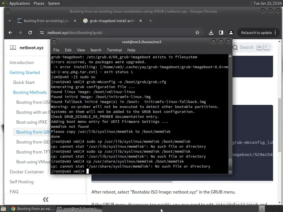Open Docker Container sidebar link
Viewport: 283px width, 212px height.
[27, 172]
